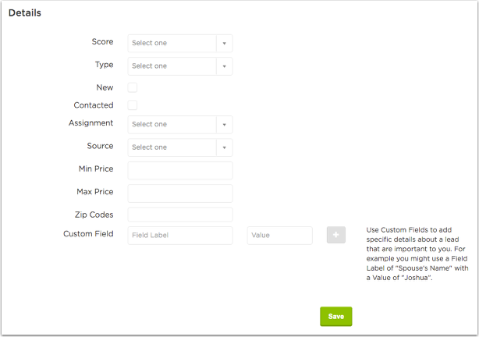Click the Custom Field 'Value' input
This screenshot has height=337, width=479.
pos(279,236)
